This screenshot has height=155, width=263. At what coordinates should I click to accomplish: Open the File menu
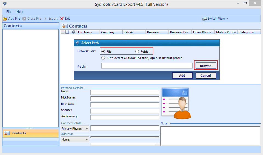tap(9, 12)
